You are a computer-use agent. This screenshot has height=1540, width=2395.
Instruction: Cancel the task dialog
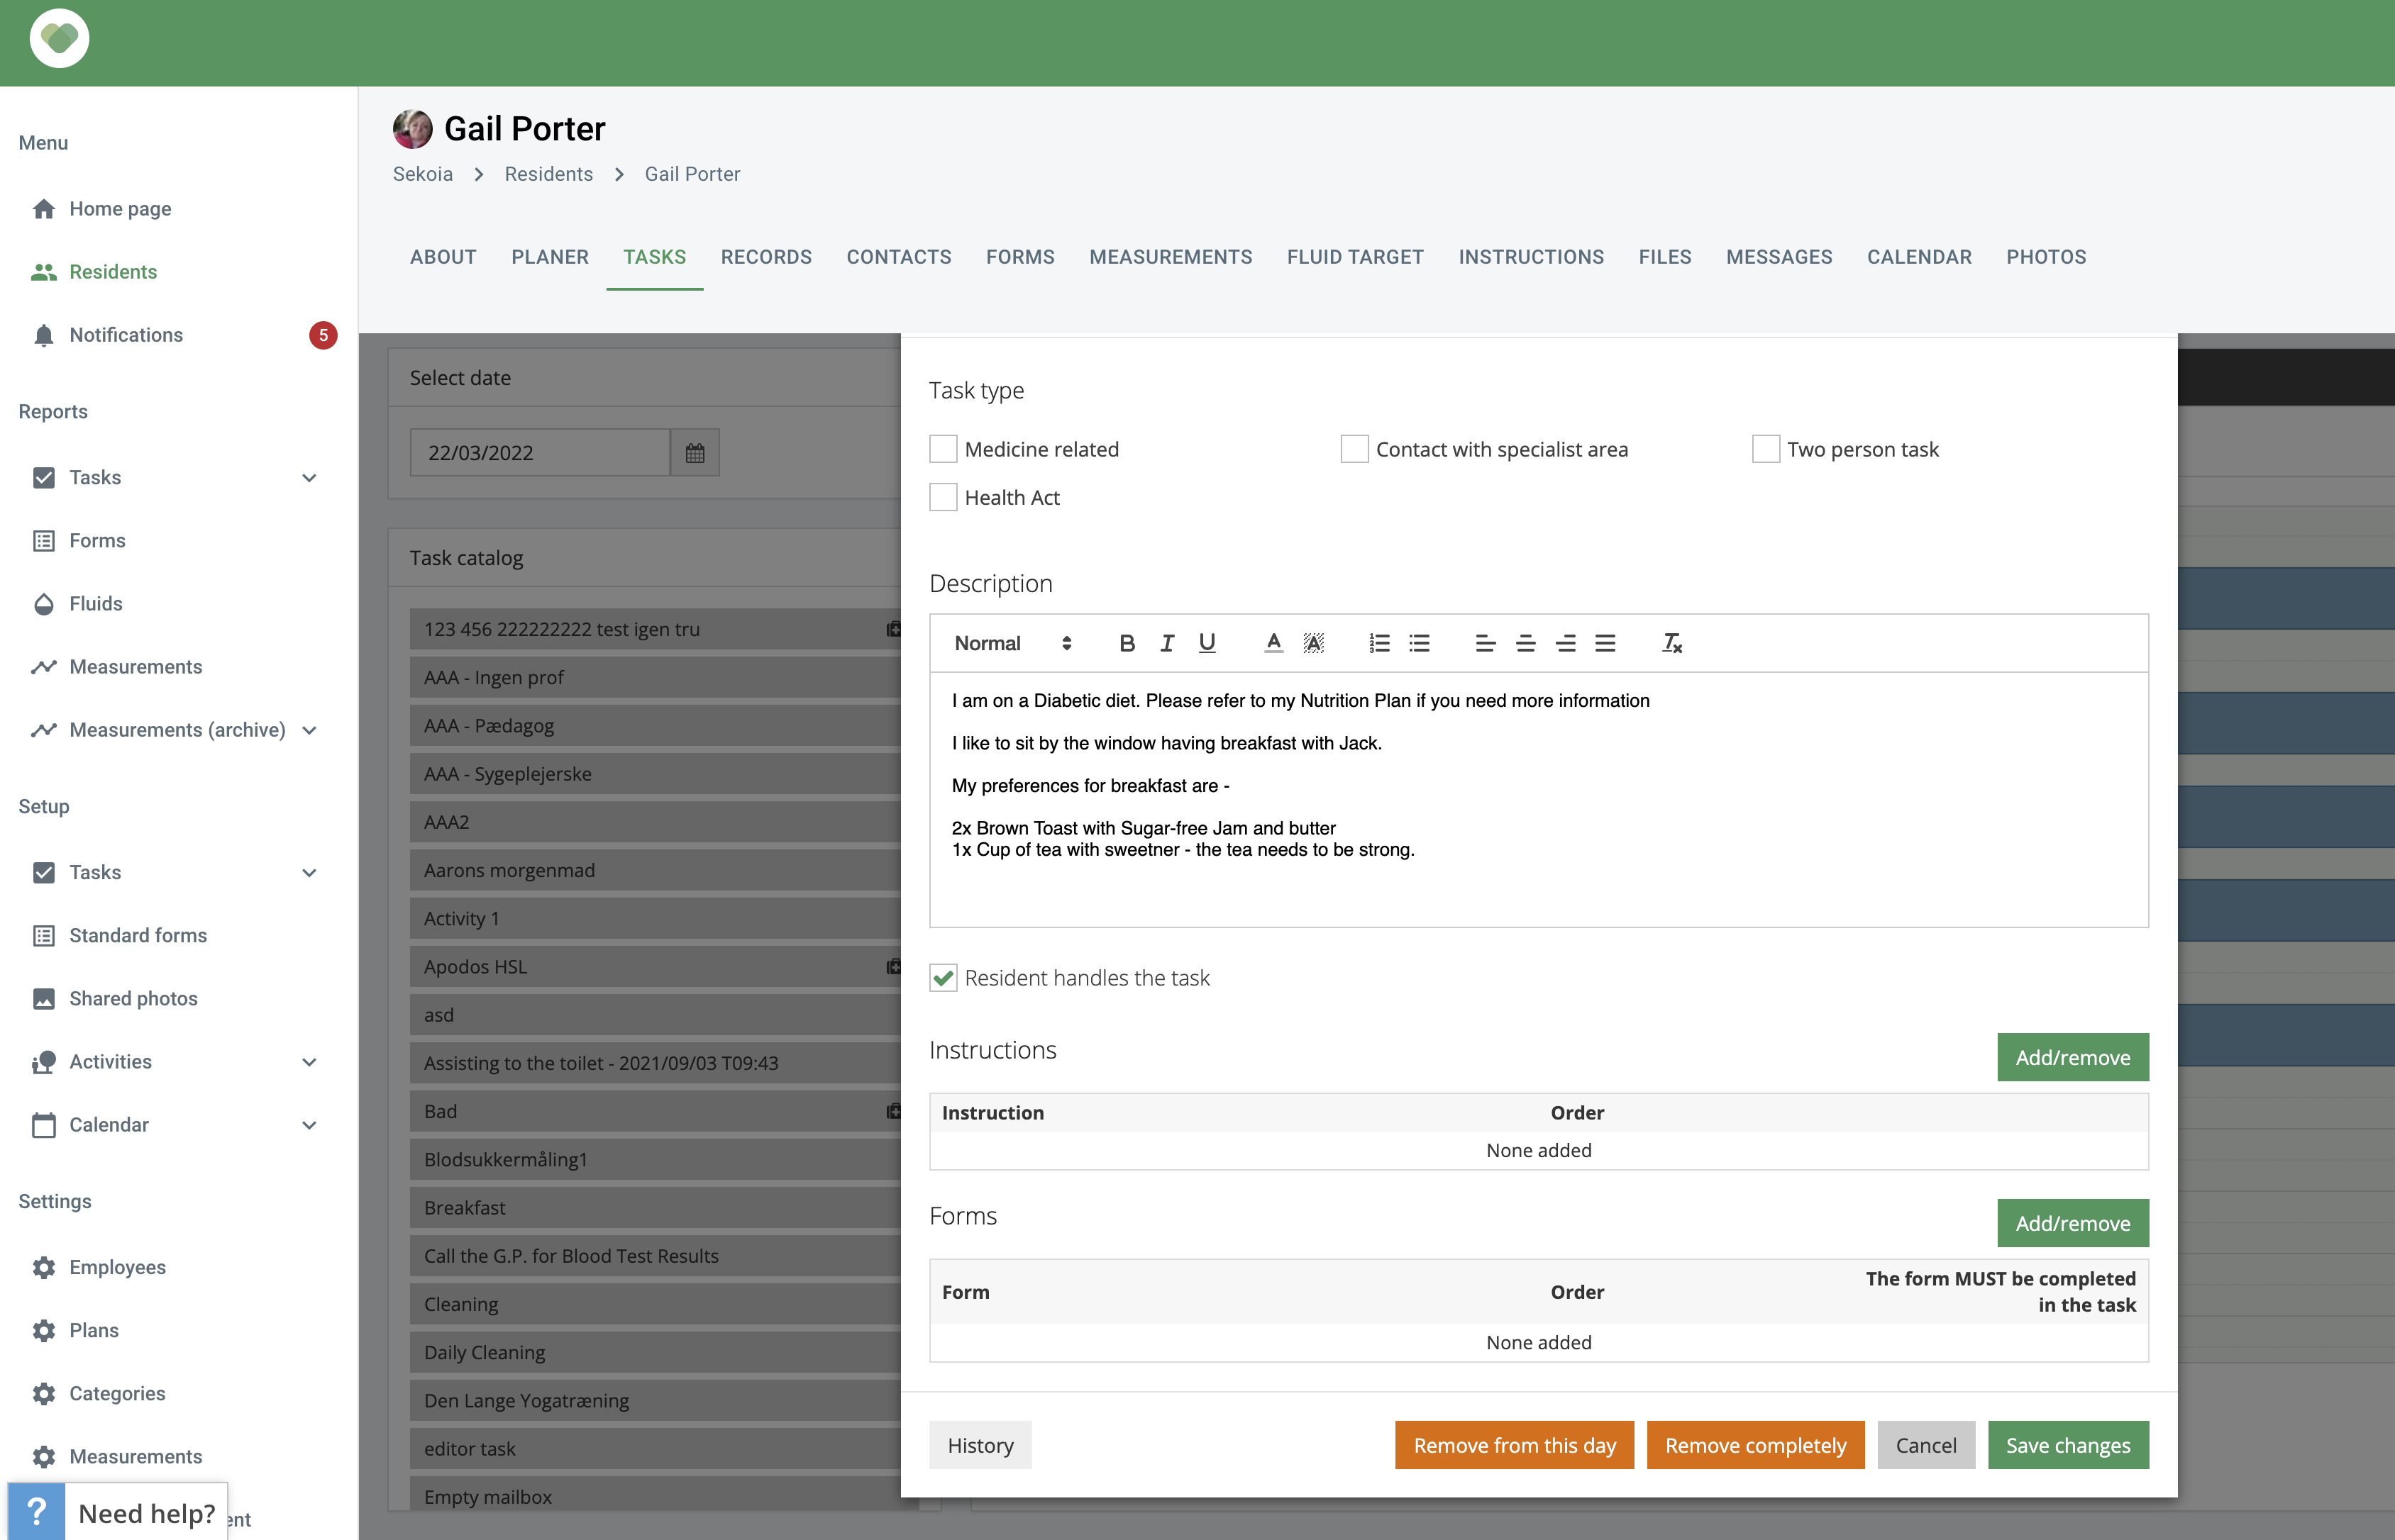pyautogui.click(x=1926, y=1445)
